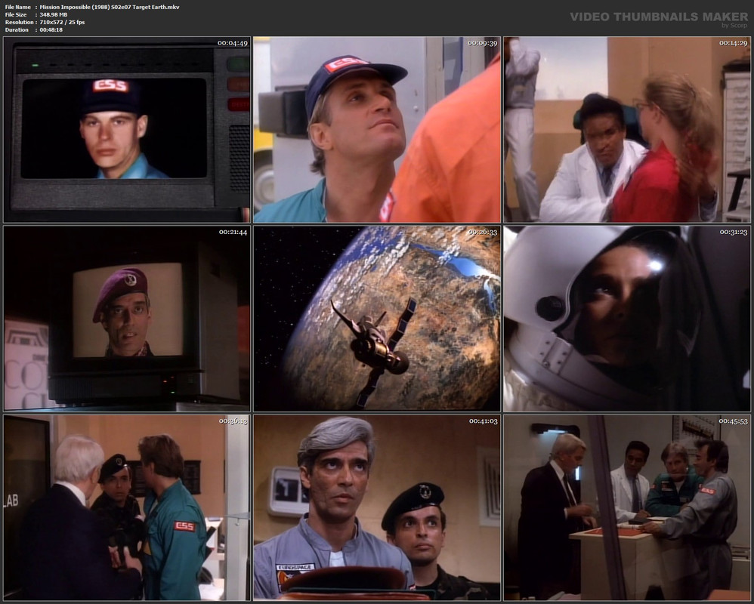
Task: Click the resolution value '710x572 / 25 fps'
Action: tap(62, 22)
